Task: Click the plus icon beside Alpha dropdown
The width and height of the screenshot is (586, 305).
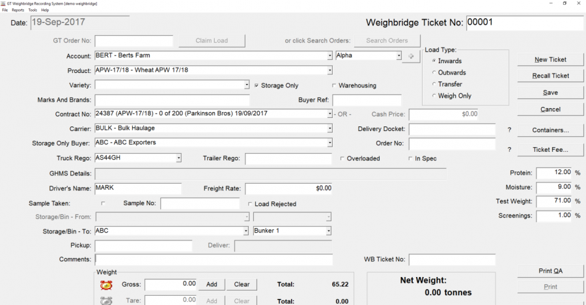Action: point(411,56)
